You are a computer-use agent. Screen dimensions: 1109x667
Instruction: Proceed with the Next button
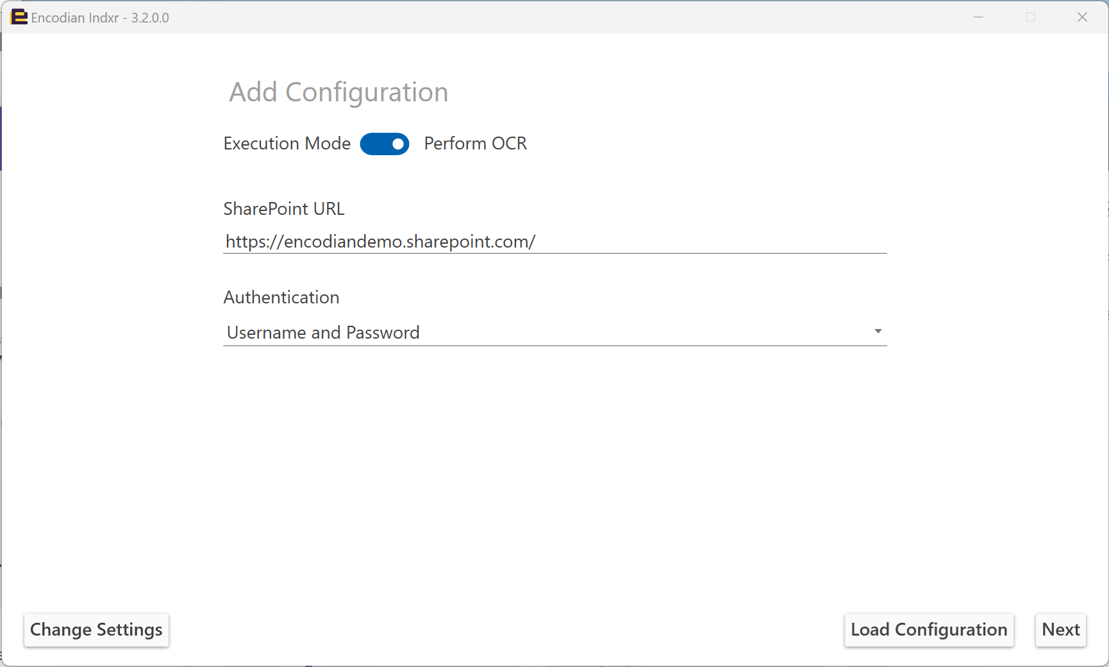tap(1061, 630)
